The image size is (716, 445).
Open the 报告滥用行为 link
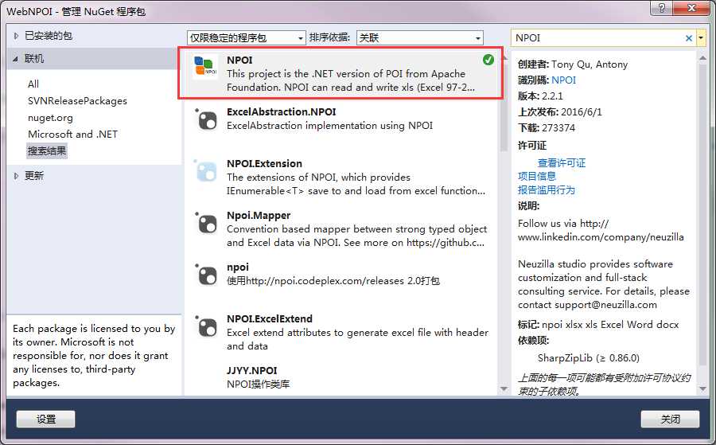click(x=546, y=189)
